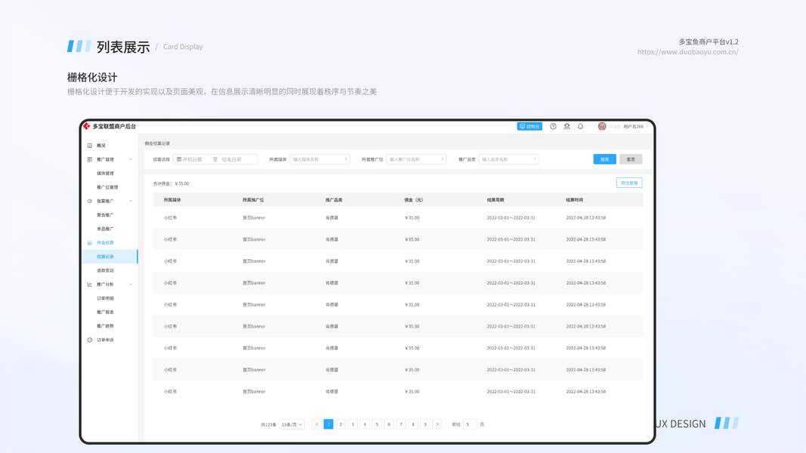This screenshot has width=806, height=453.
Task: Click the 佣金结算 settlement icon
Action: tap(89, 242)
